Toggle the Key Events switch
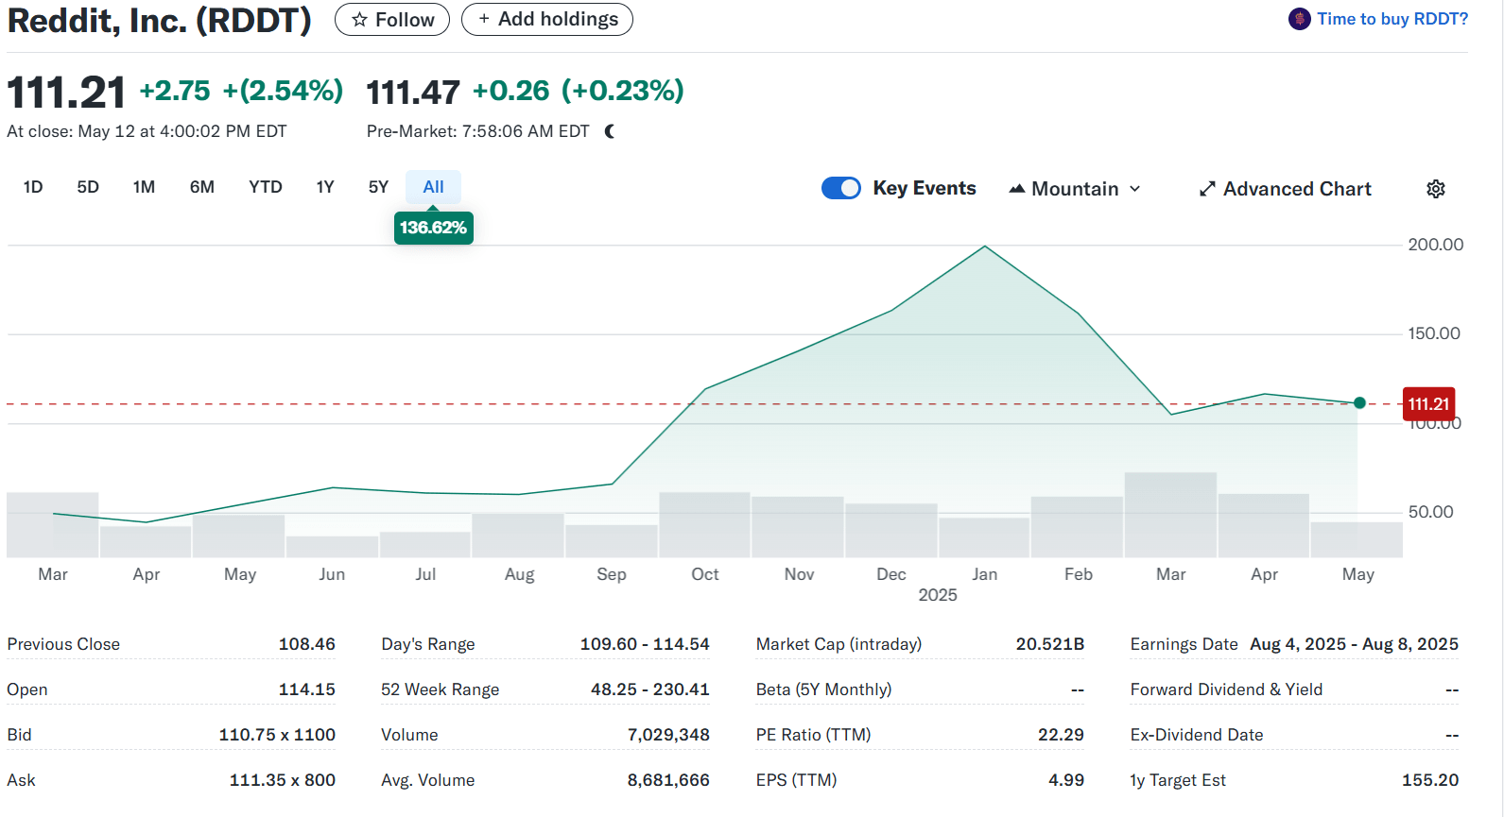 (x=841, y=188)
